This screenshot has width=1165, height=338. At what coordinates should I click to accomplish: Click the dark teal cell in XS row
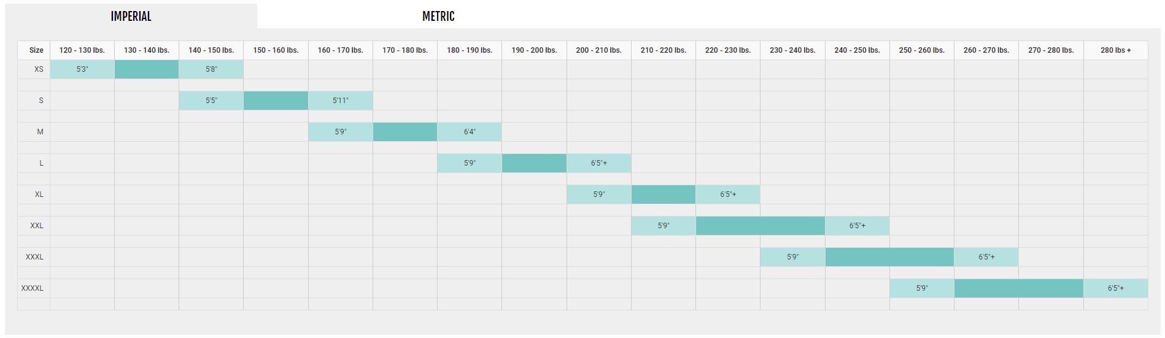(x=147, y=69)
